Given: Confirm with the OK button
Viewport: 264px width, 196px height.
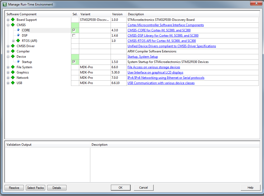Looking at the screenshot, I should click(121, 188).
